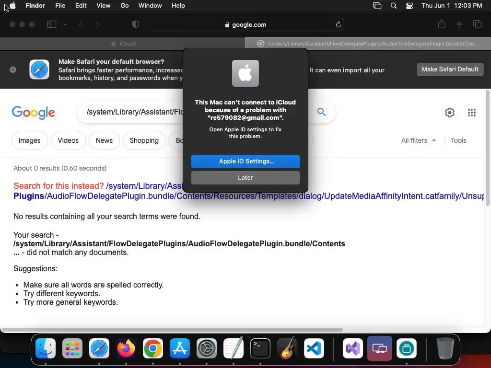Click Apple ID Settings button
491x368 pixels.
pyautogui.click(x=245, y=161)
